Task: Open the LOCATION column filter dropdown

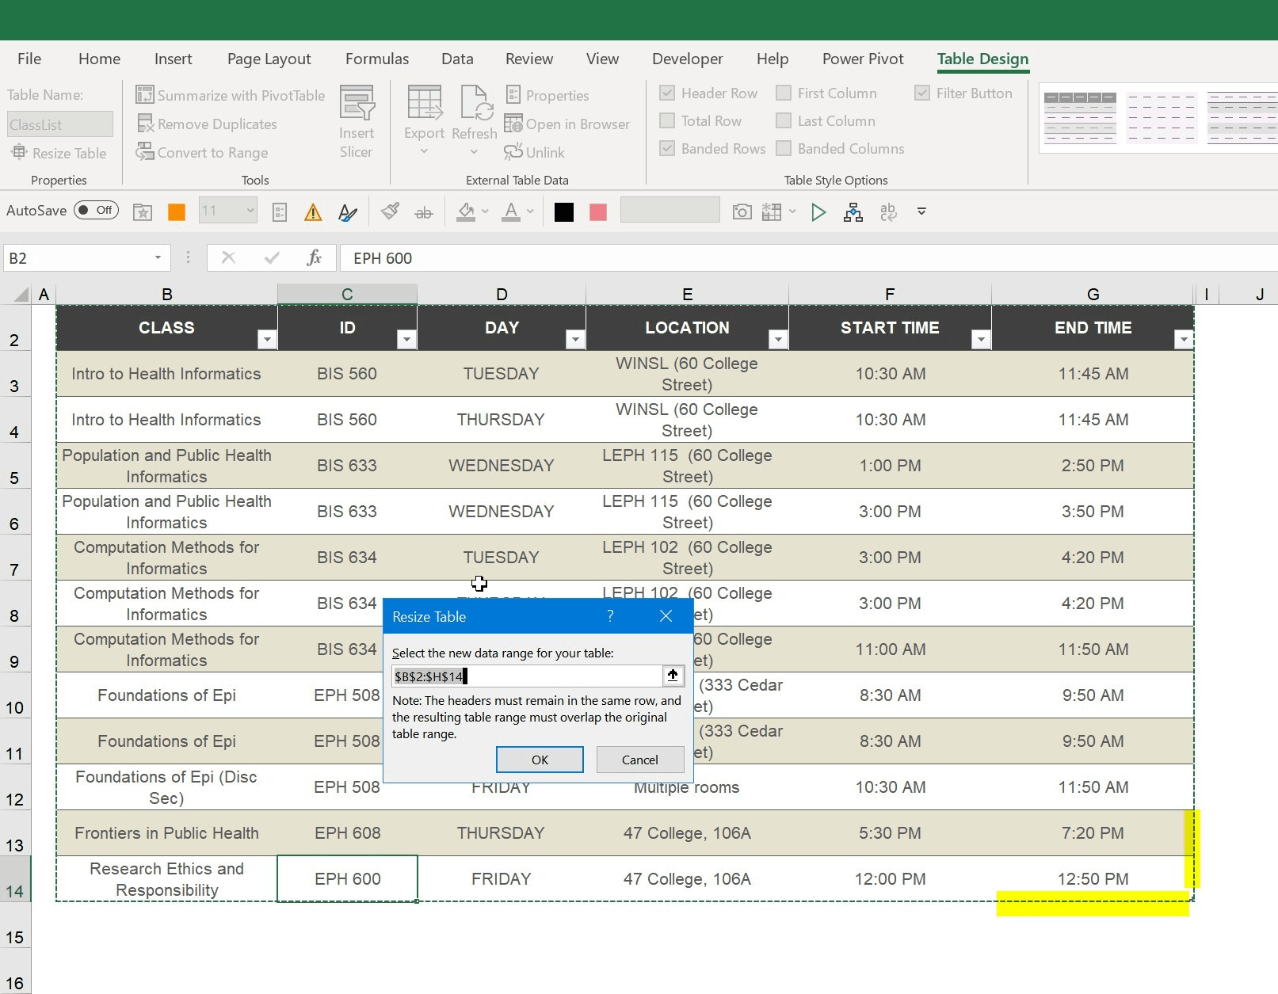Action: (x=778, y=340)
